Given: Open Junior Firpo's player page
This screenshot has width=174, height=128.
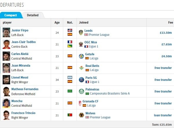Looking at the screenshot, I should [x=20, y=30].
